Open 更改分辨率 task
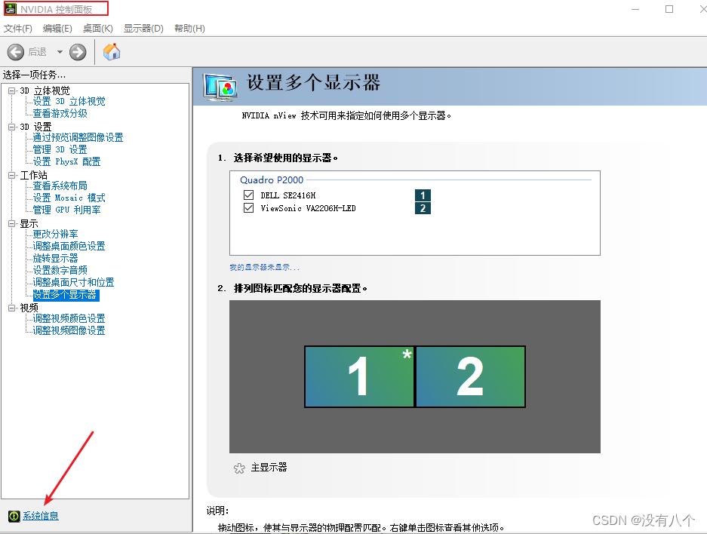Viewport: 707px width, 534px height. click(x=56, y=234)
